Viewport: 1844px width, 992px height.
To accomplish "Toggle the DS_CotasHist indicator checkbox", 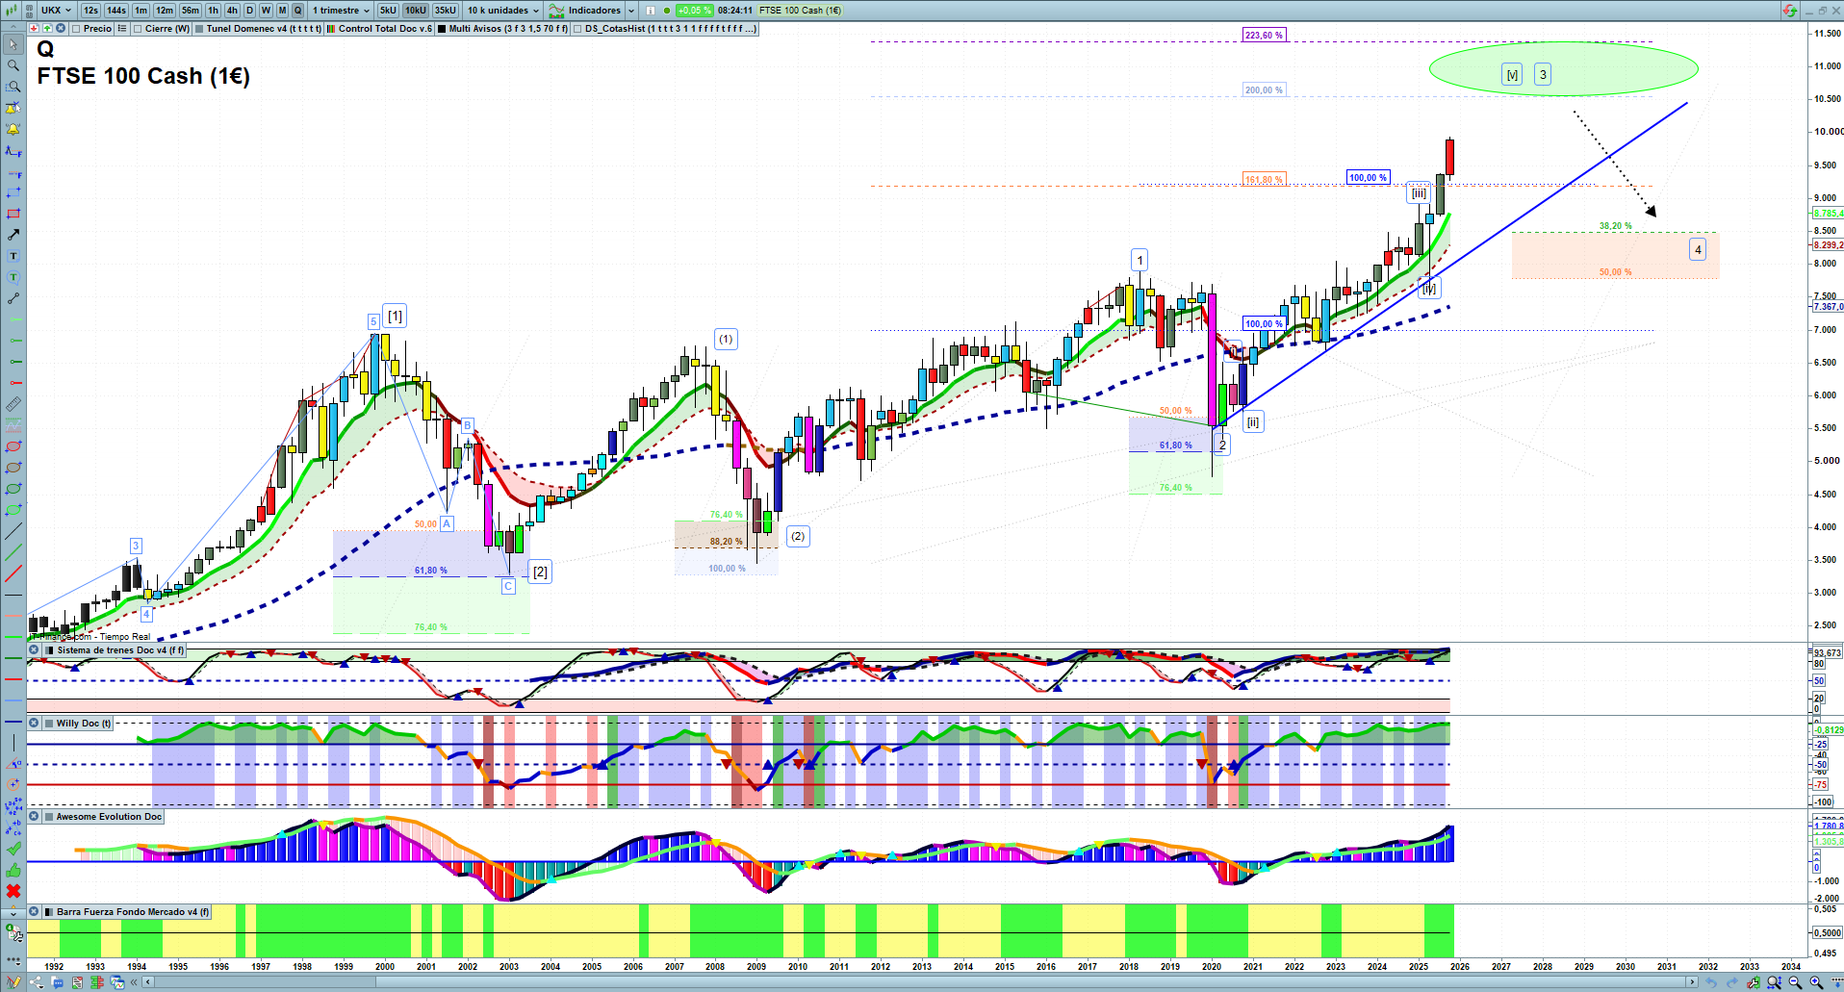I will click(577, 29).
